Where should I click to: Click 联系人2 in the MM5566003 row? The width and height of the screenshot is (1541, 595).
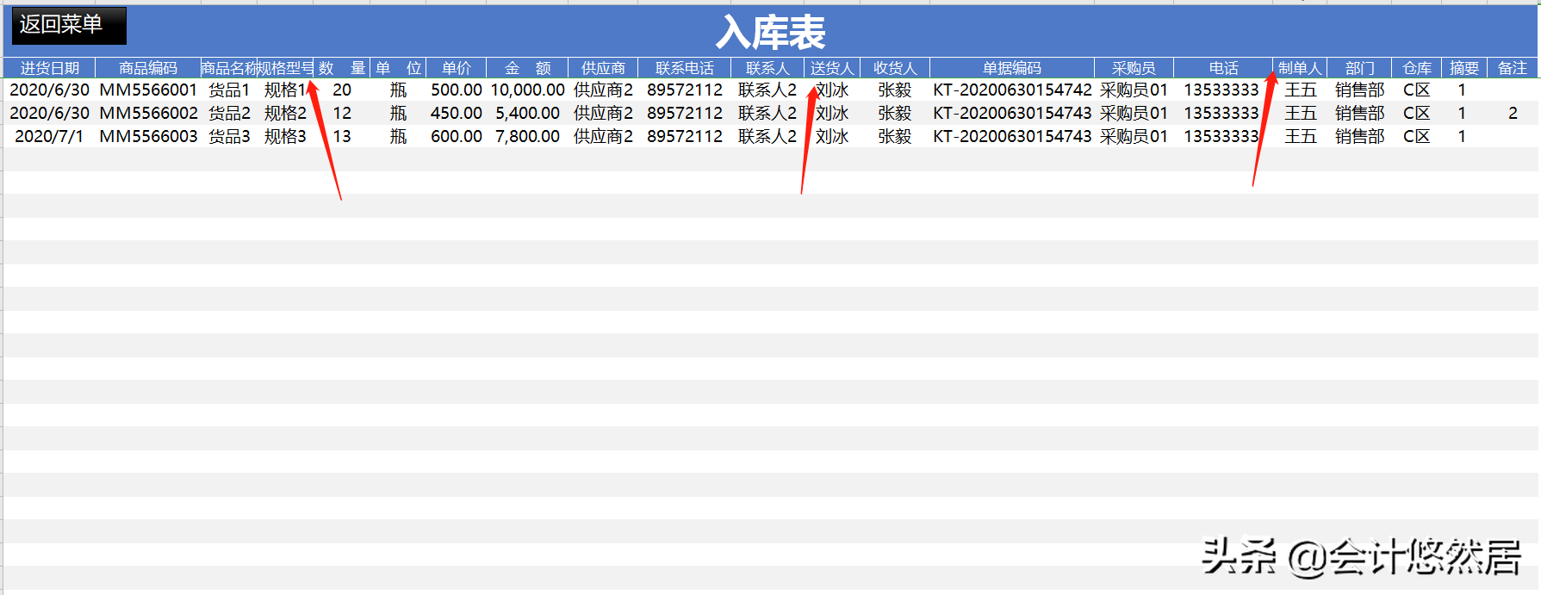click(767, 136)
